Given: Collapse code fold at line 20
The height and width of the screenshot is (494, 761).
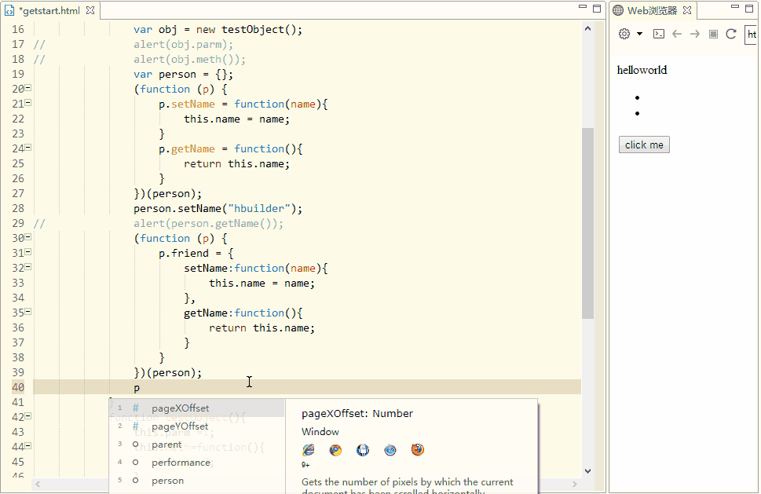Looking at the screenshot, I should (28, 88).
